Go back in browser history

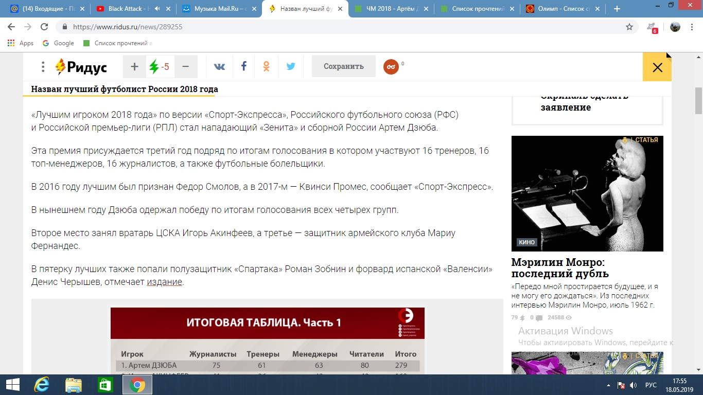11,27
